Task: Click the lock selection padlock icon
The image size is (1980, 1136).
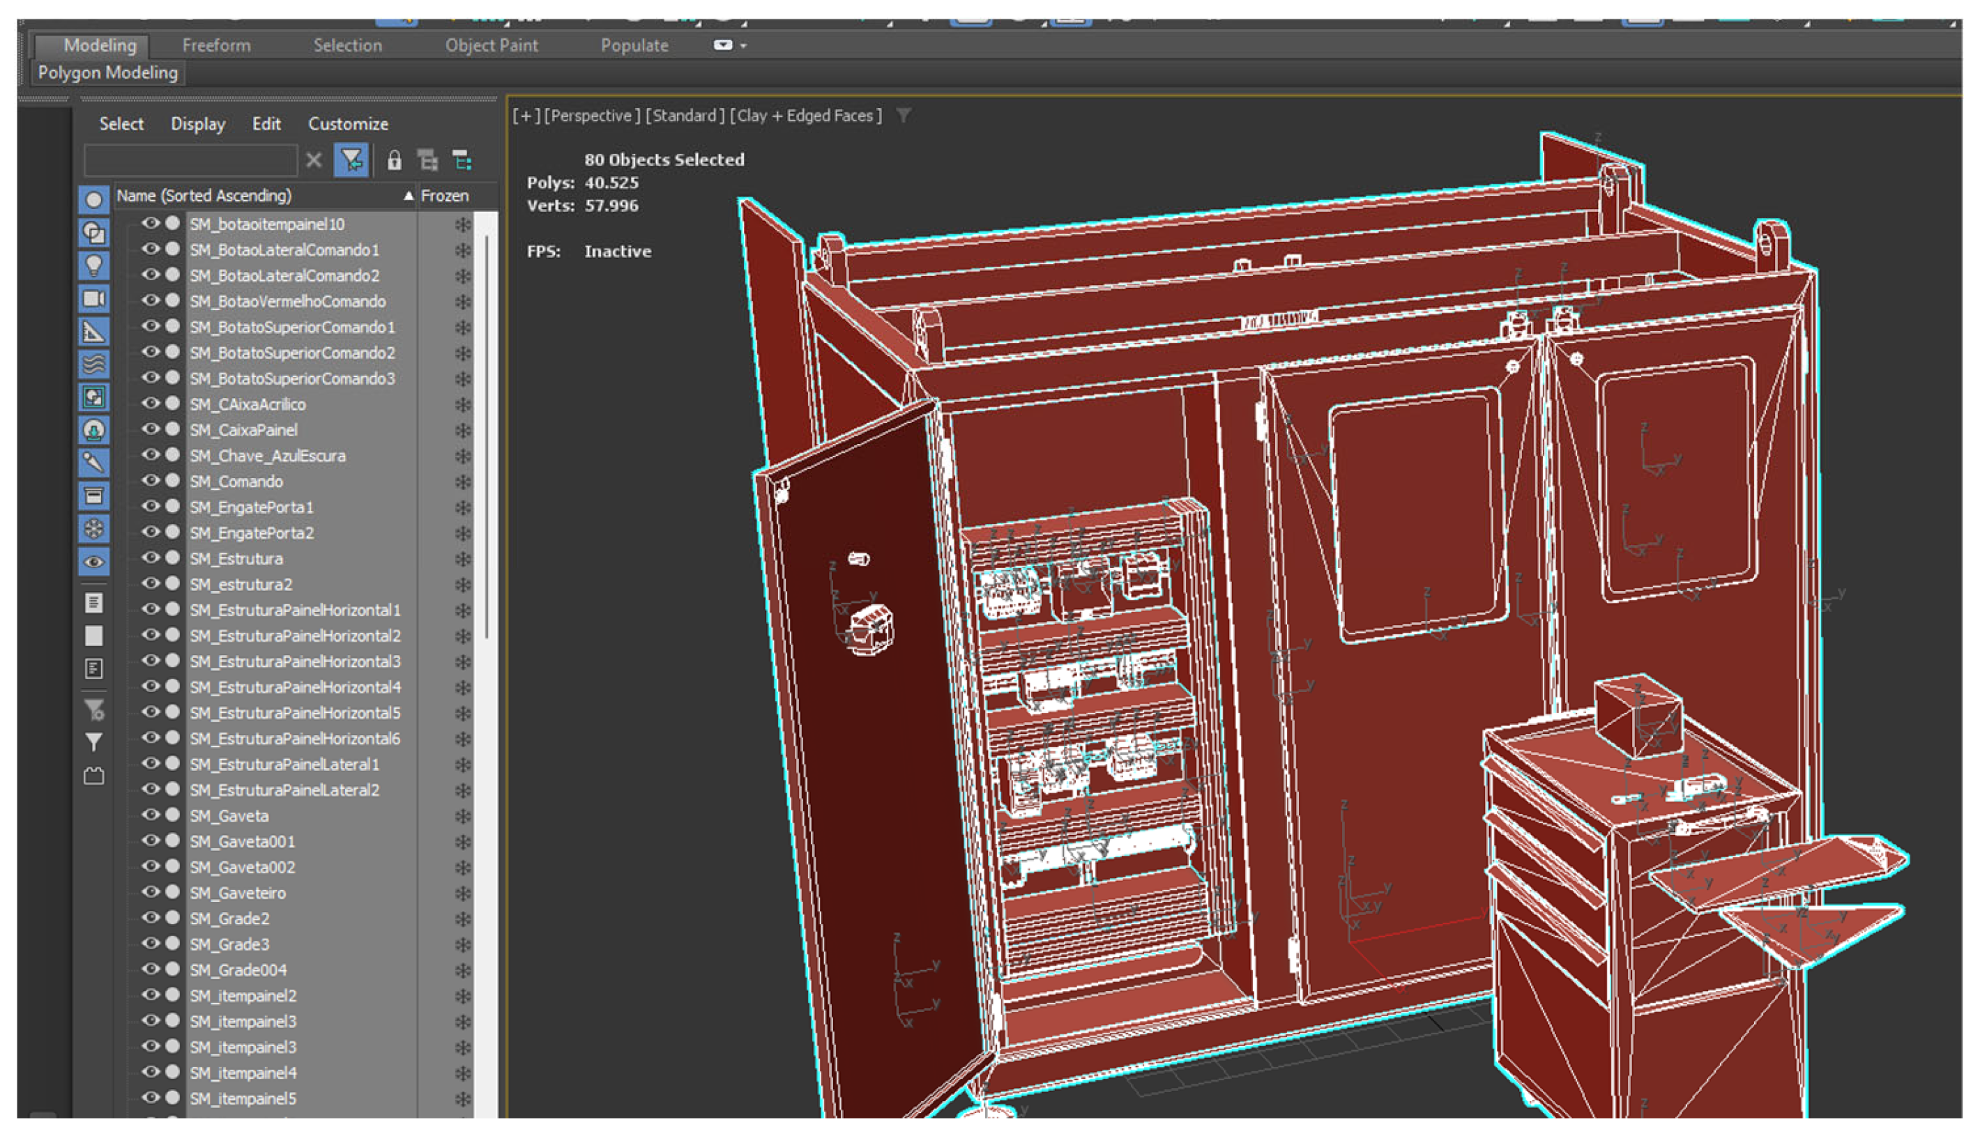Action: [x=394, y=161]
